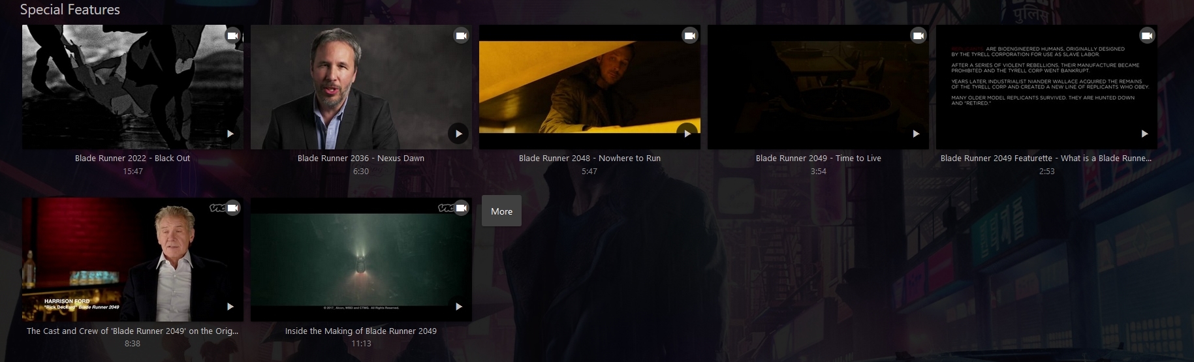Click the 15:47 duration text
The width and height of the screenshot is (1194, 362).
click(x=133, y=172)
